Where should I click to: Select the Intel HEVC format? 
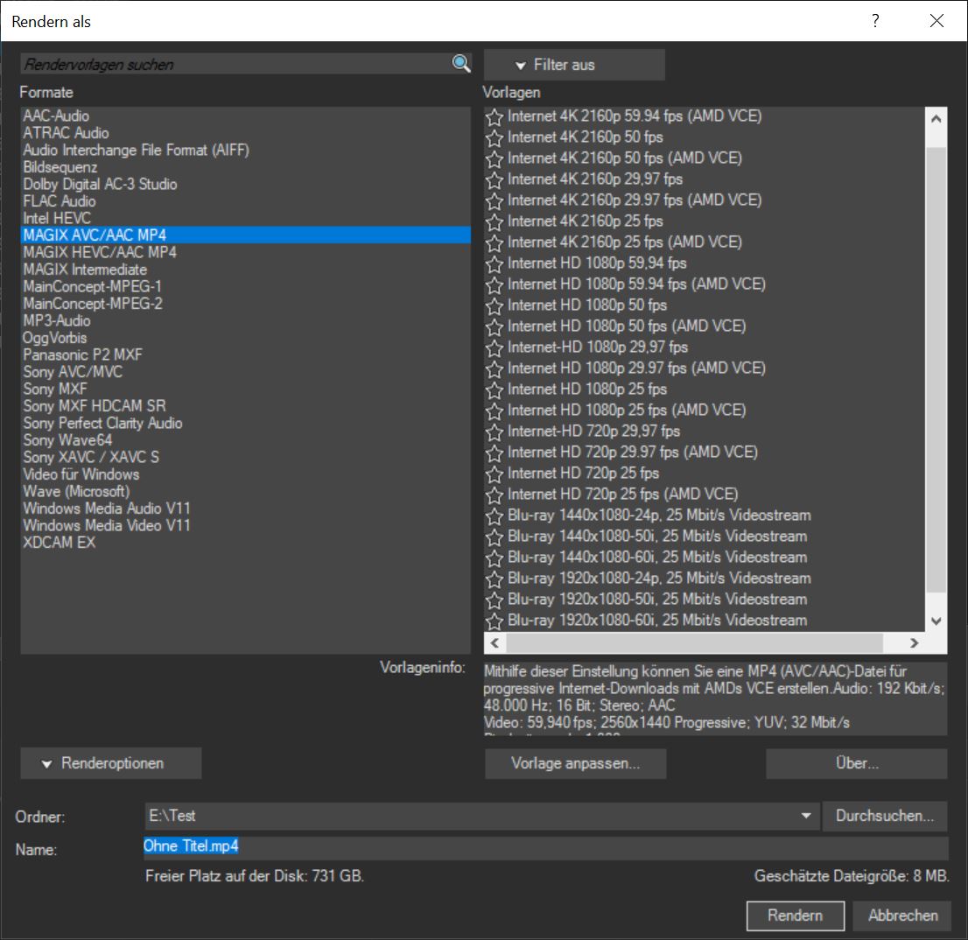pyautogui.click(x=246, y=218)
